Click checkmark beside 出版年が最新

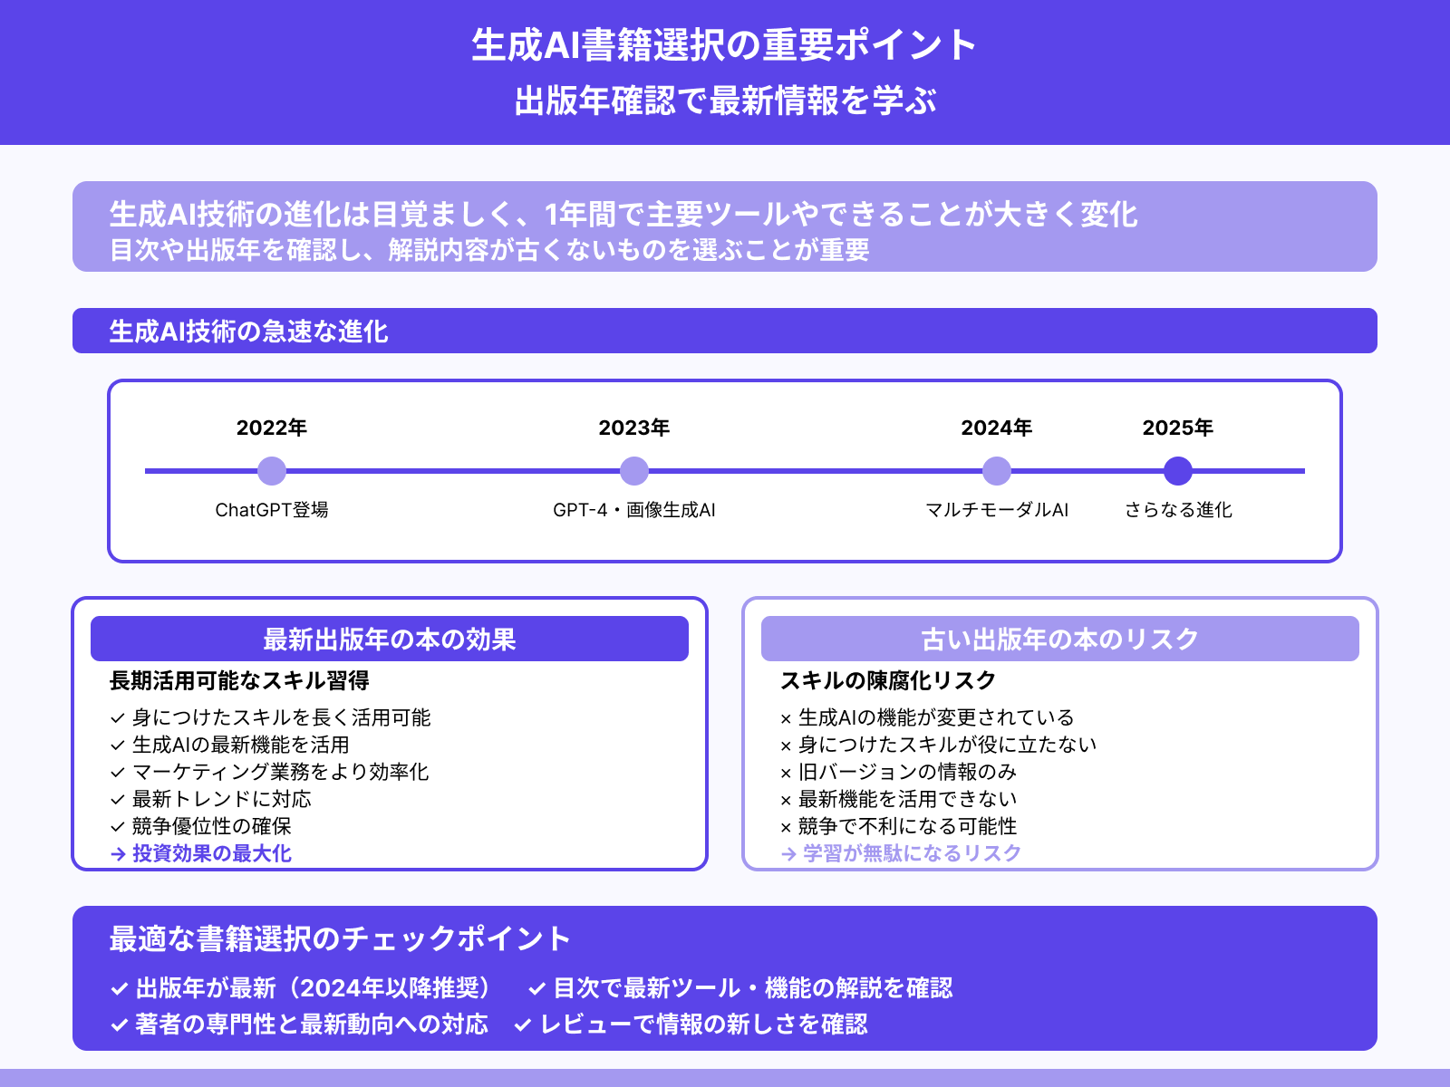click(119, 989)
